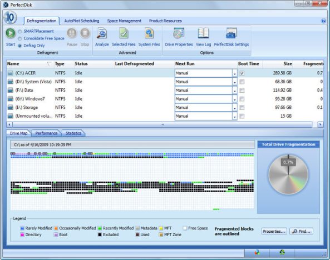Open Next Run dropdown for D:\ System (Vista)
The image size is (330, 260).
coord(235,82)
